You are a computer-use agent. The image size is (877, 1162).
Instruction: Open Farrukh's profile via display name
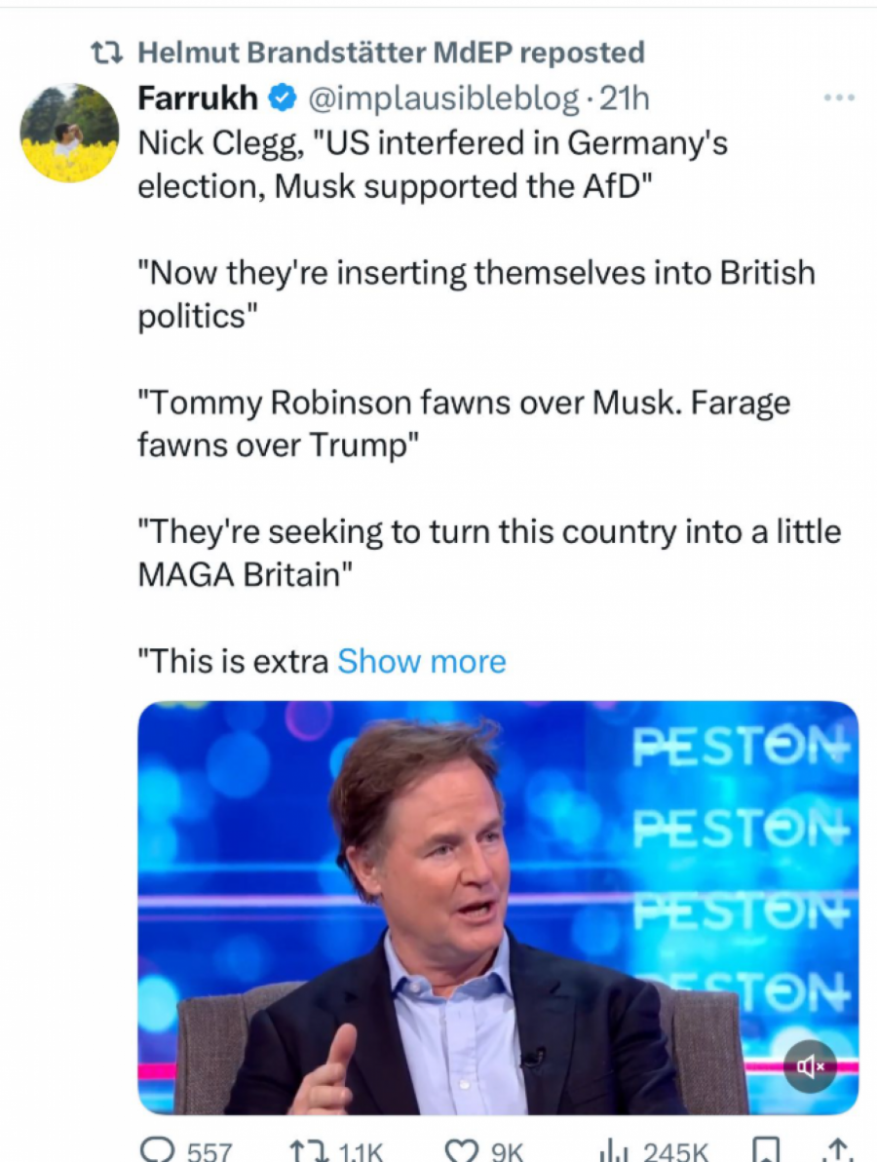198,97
